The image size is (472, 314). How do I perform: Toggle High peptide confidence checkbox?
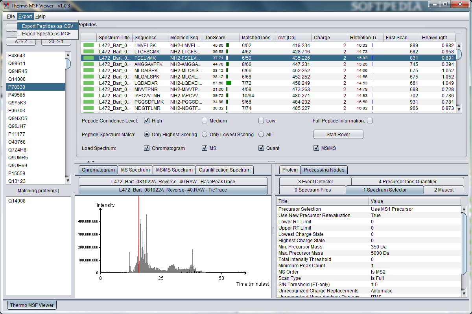click(x=147, y=121)
